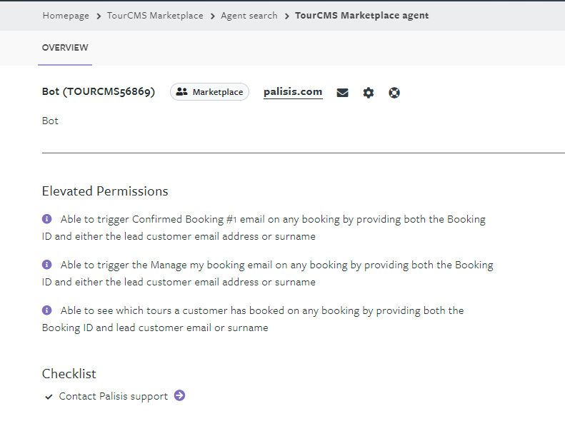
Task: Click the arrow icon after Contact Palisis support
Action: (179, 395)
